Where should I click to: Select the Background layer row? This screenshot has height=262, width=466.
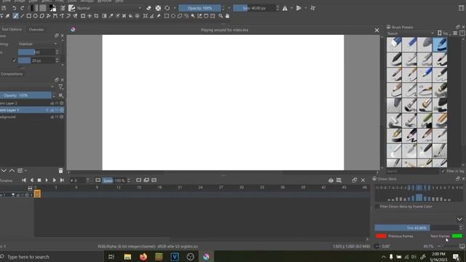click(x=32, y=117)
